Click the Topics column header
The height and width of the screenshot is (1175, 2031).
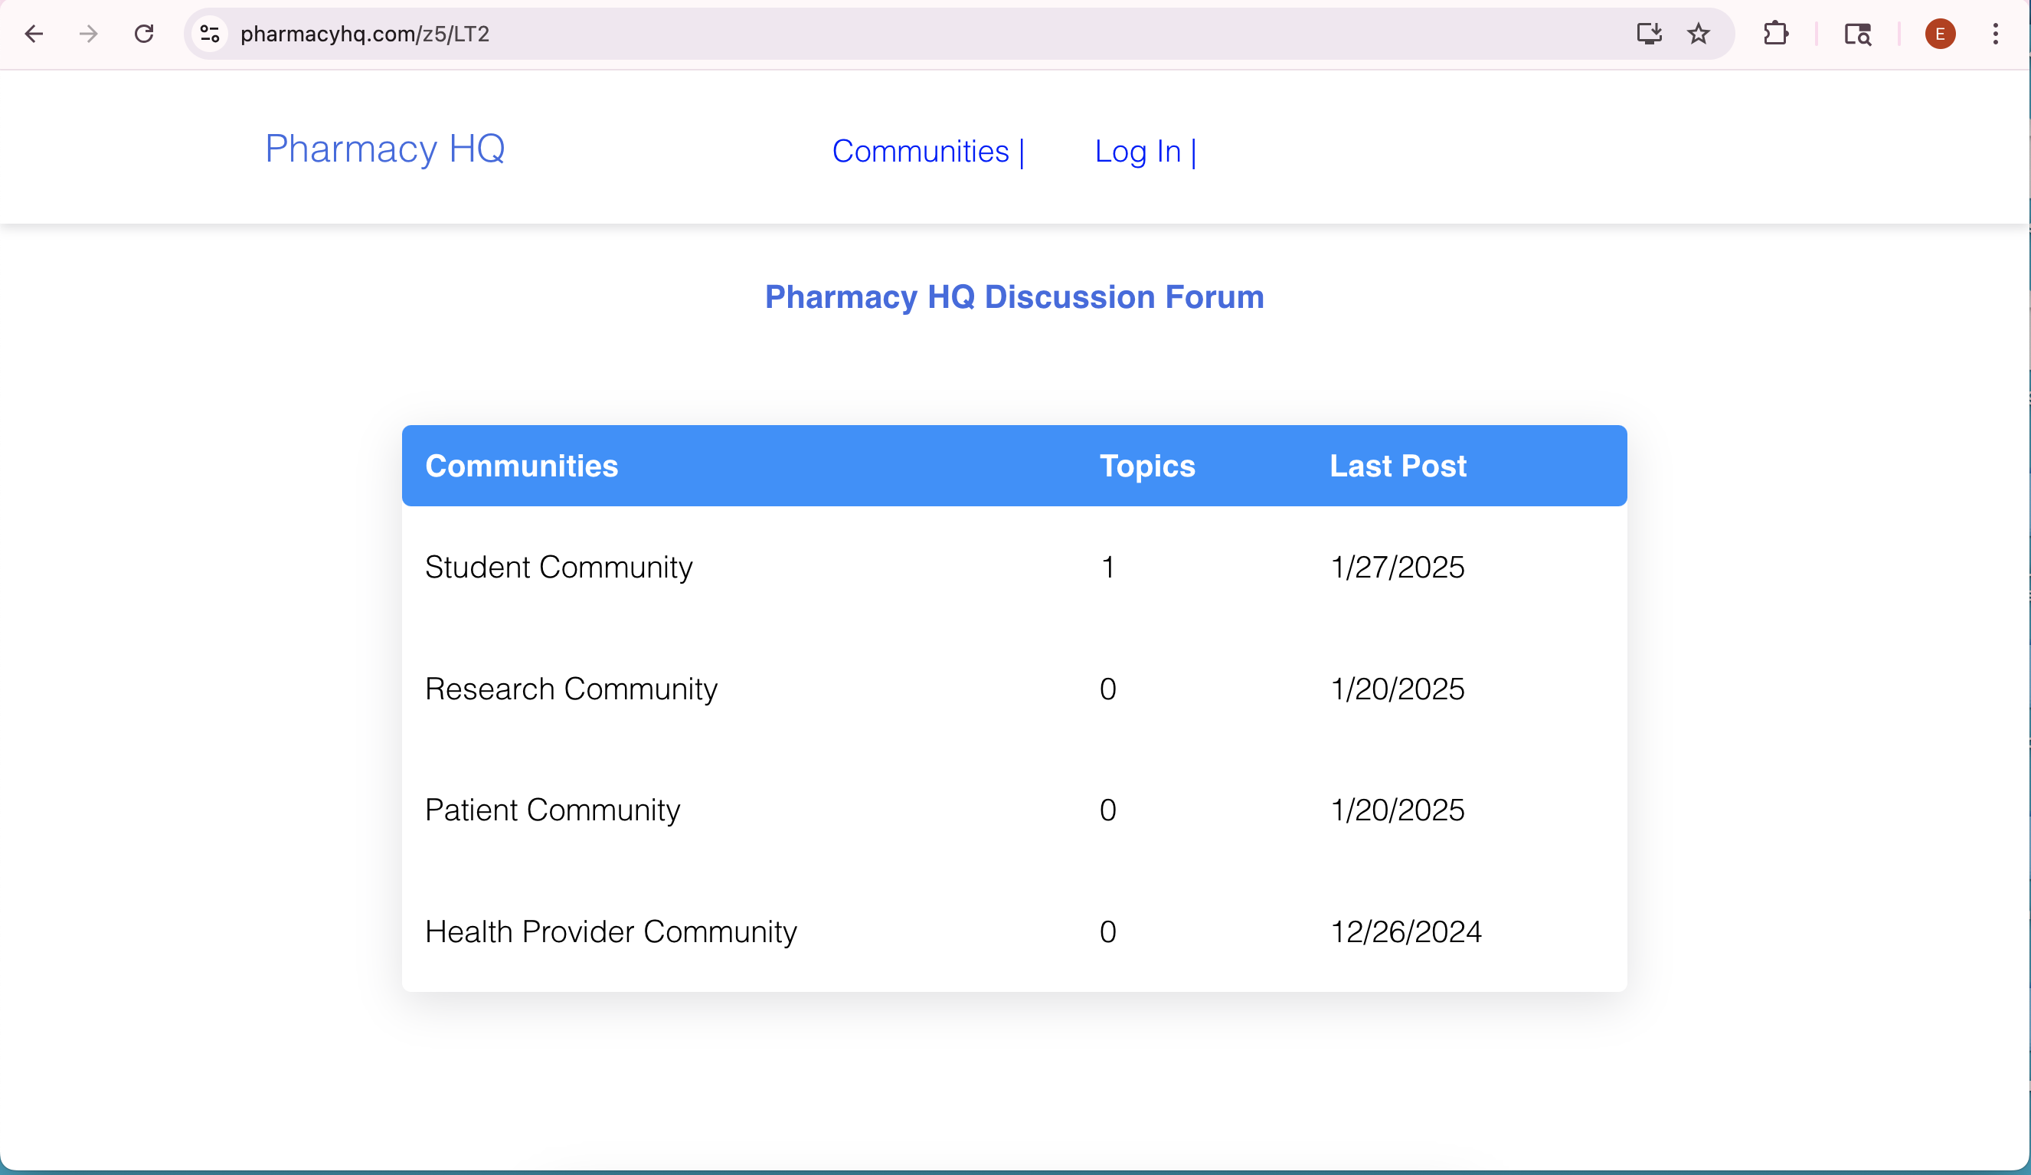click(x=1147, y=466)
